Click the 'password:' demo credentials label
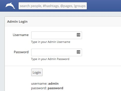 coord(39,88)
